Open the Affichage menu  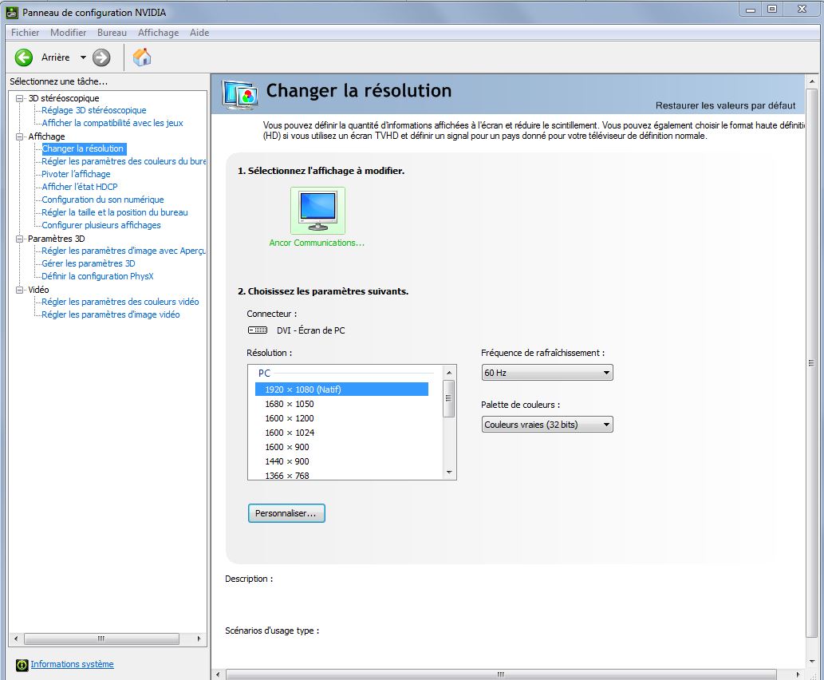(x=158, y=33)
